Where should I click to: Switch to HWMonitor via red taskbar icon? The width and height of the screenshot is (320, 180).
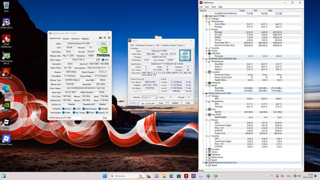186,176
